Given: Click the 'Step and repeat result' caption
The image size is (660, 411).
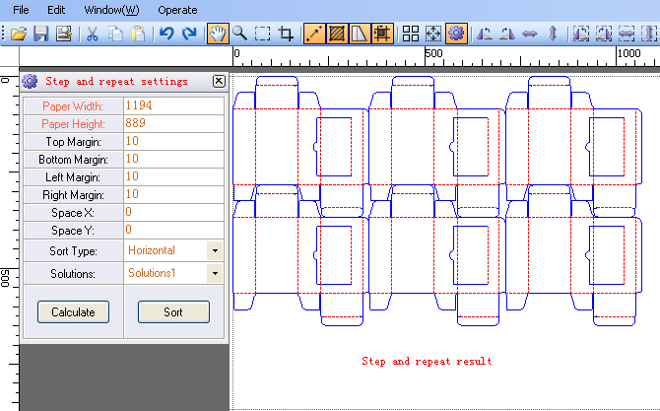Looking at the screenshot, I should 427,361.
